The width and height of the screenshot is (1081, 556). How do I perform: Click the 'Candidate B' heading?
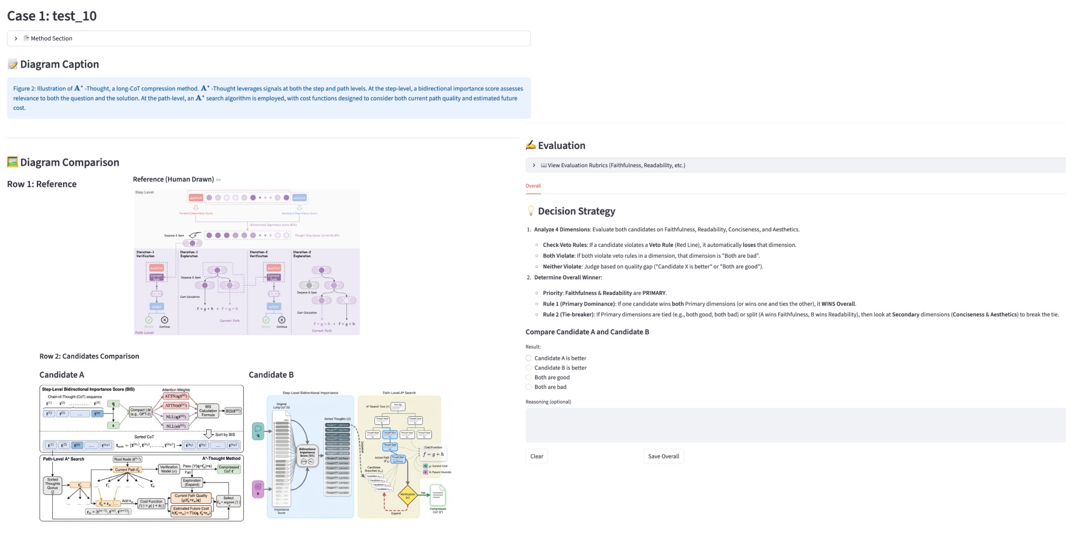coord(271,375)
